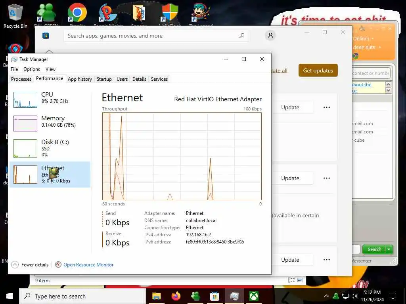Click the IPv4 address 192.168.16.2
The height and width of the screenshot is (304, 406).
pos(198,234)
